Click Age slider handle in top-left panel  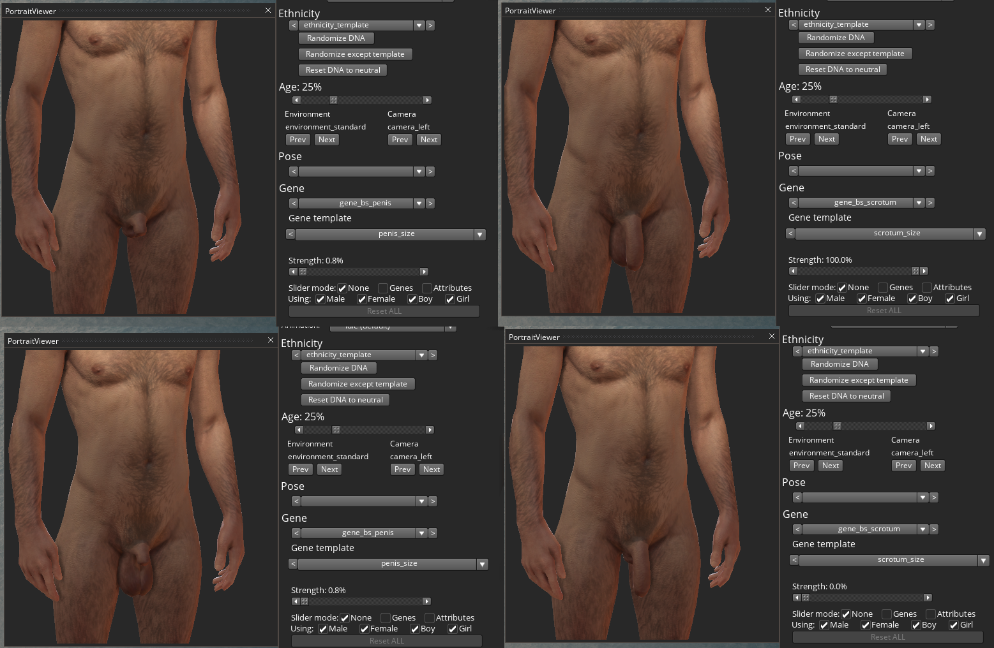333,100
